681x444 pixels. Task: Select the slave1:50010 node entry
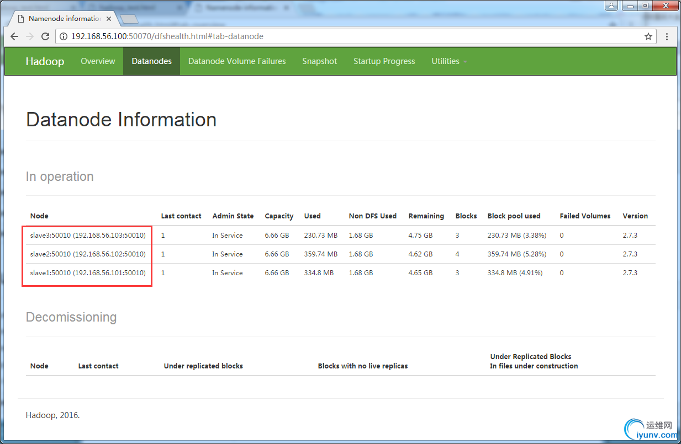click(x=88, y=273)
